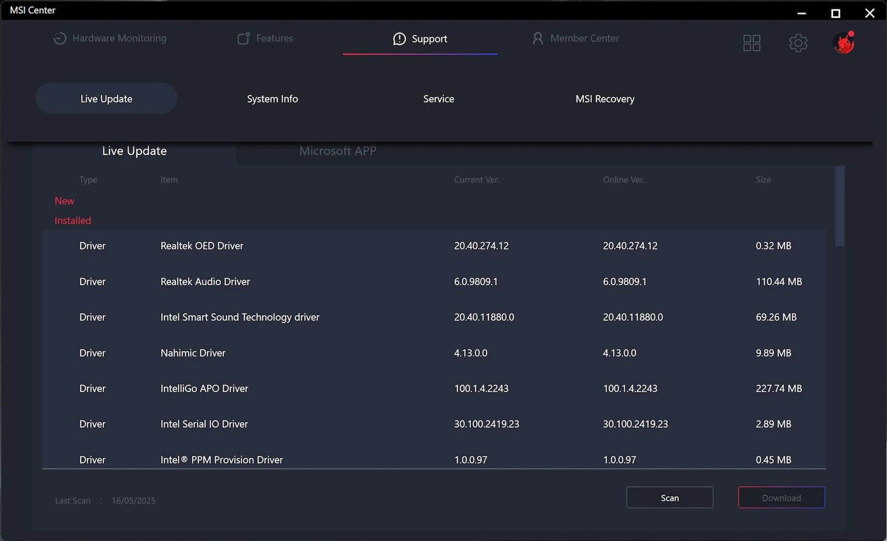This screenshot has width=887, height=541.
Task: Select the Live Update sub-tab
Action: tap(134, 151)
